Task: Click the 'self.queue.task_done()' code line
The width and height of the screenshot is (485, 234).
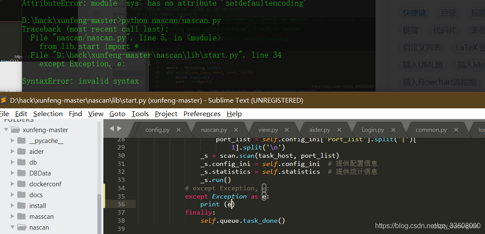Action: (x=242, y=221)
